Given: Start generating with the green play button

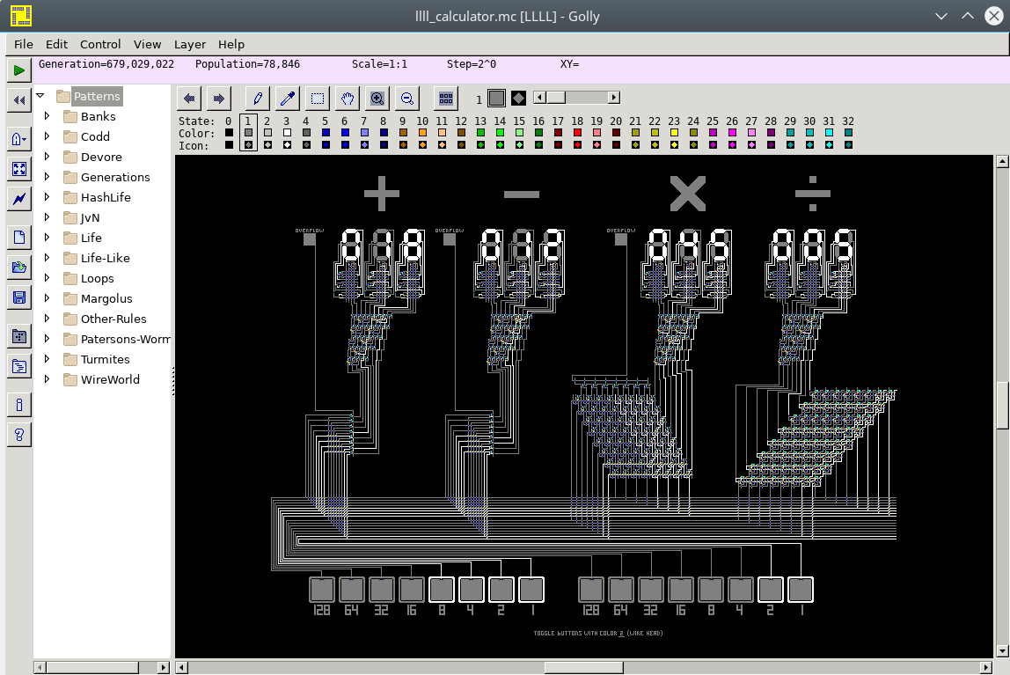Looking at the screenshot, I should pyautogui.click(x=18, y=70).
